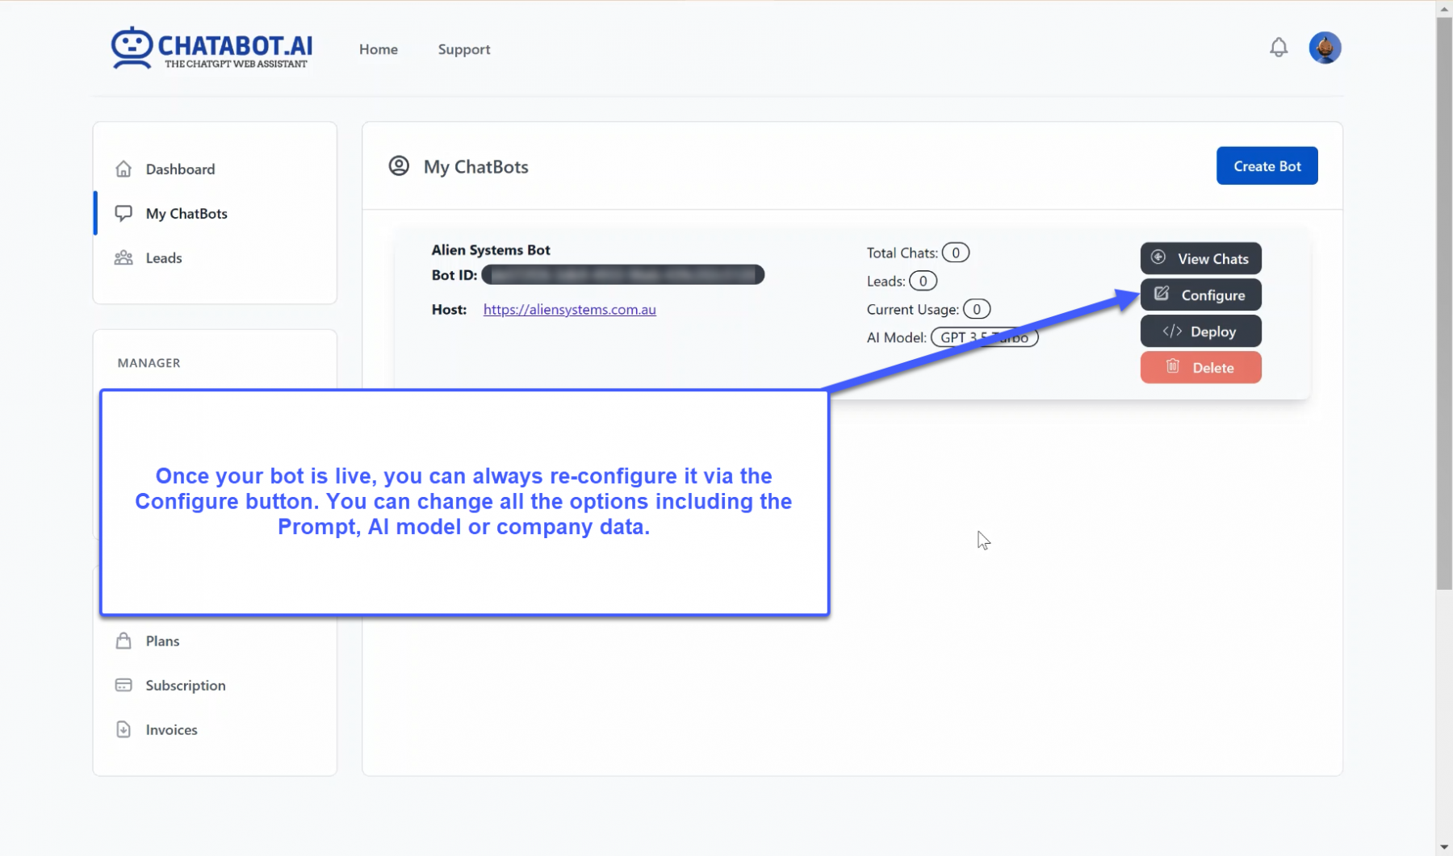This screenshot has height=856, width=1453.
Task: Click the Alien Systems Bot name
Action: tap(491, 249)
